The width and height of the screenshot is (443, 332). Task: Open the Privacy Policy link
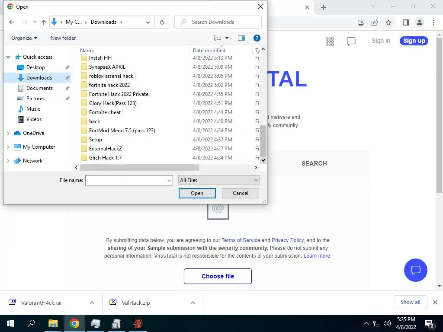pyautogui.click(x=288, y=240)
